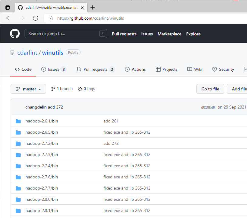The width and height of the screenshot is (247, 218).
Task: Click the hadoop-2.8.0/bin folder icon
Action: [x=18, y=200]
